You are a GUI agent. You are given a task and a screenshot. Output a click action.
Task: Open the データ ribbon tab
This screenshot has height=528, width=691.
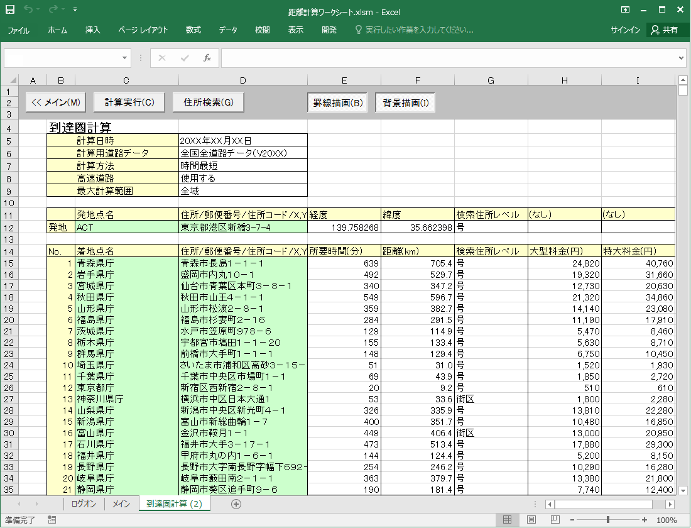pyautogui.click(x=228, y=30)
